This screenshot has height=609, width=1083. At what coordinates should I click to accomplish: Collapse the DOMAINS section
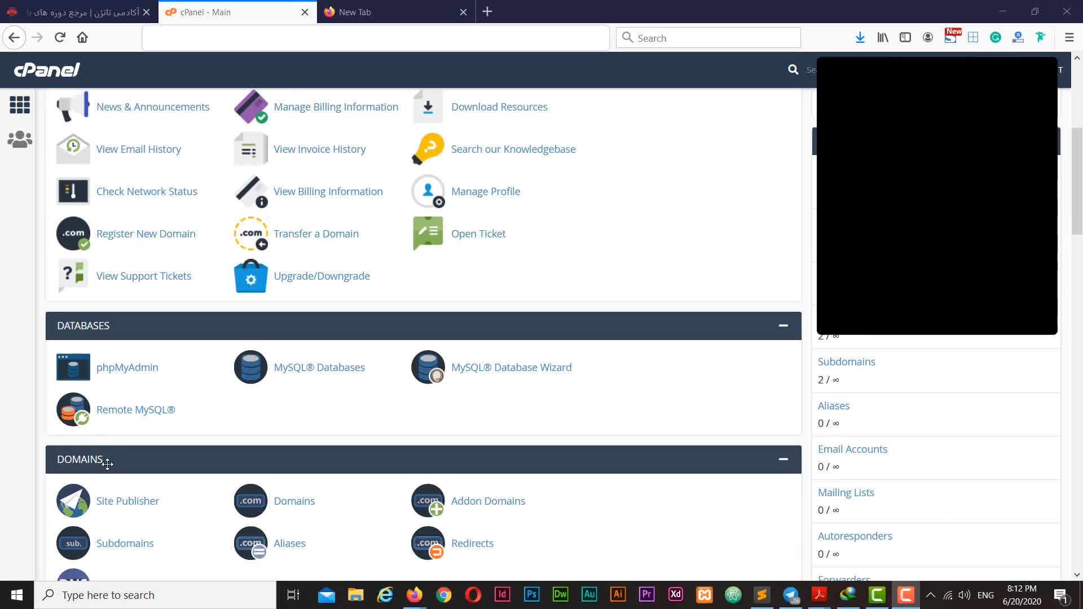[783, 459]
